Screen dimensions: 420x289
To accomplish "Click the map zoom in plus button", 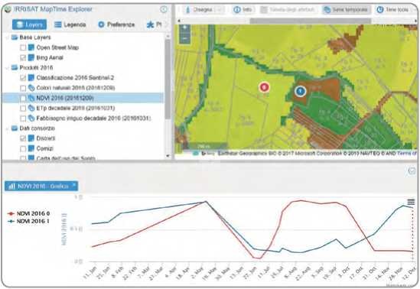I will coord(185,28).
